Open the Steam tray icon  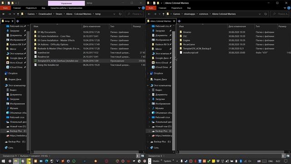tap(186, 161)
